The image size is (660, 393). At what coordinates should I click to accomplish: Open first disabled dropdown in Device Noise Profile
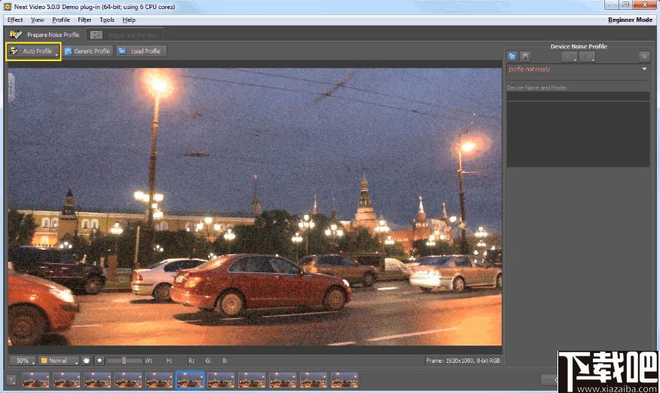569,57
